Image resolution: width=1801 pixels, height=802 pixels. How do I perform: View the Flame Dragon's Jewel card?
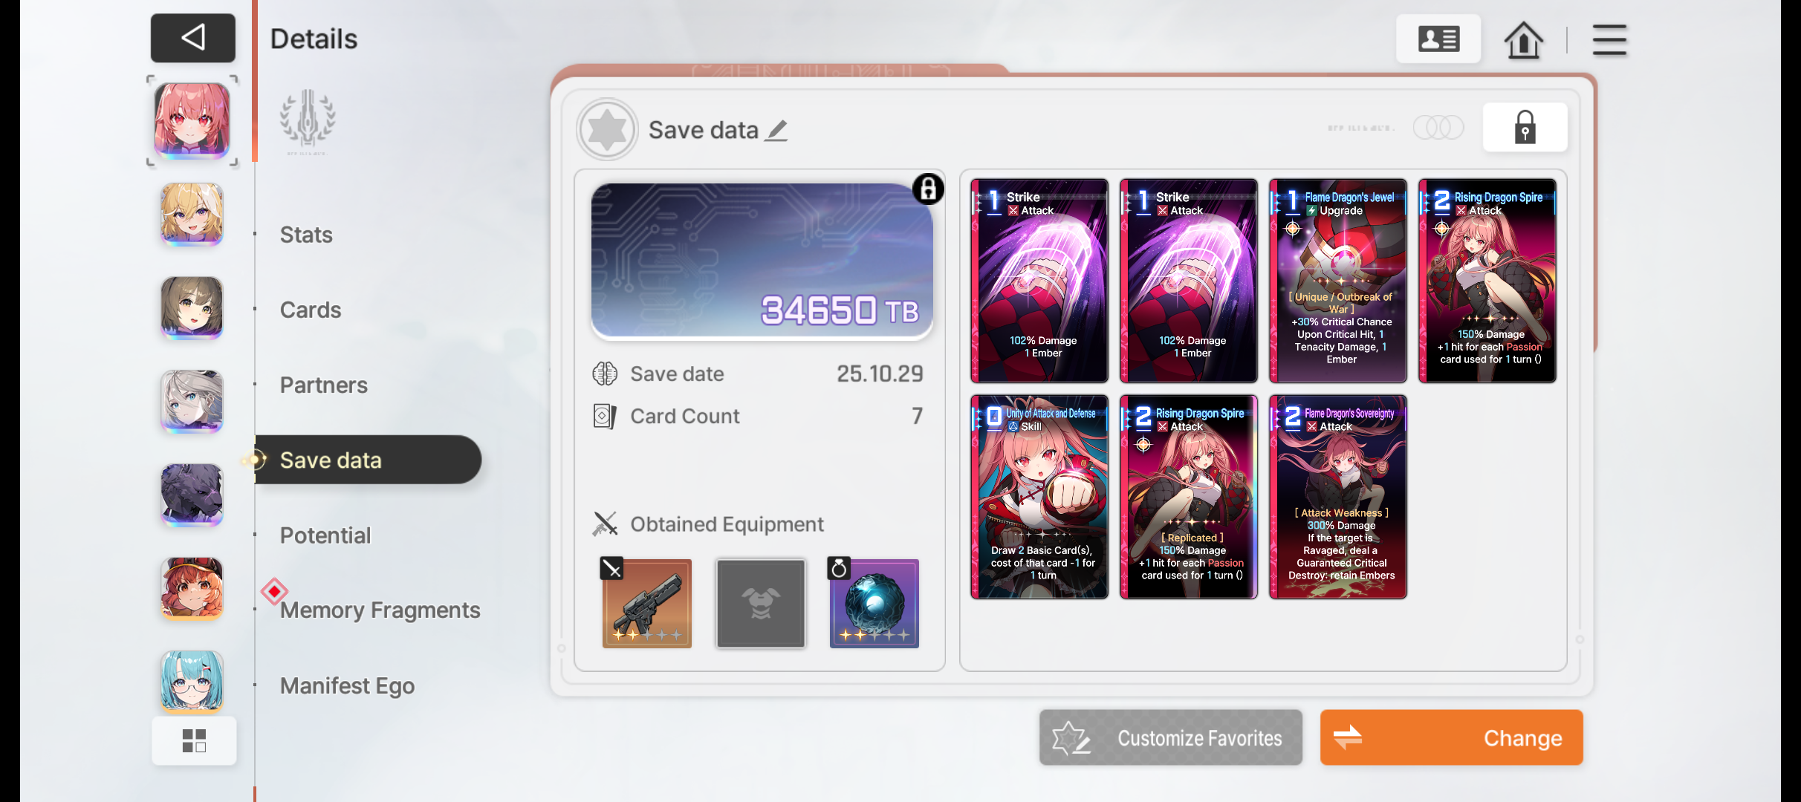pyautogui.click(x=1337, y=281)
